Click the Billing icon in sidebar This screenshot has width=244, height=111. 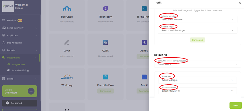4,79
